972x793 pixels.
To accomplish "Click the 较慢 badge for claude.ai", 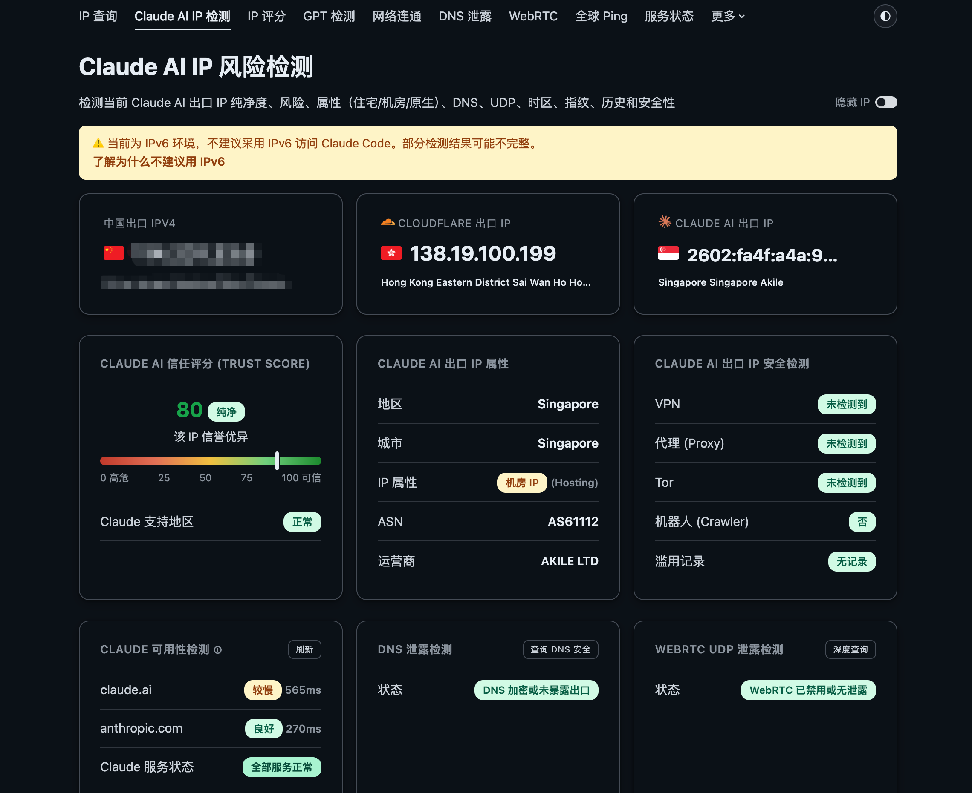I will coord(263,690).
